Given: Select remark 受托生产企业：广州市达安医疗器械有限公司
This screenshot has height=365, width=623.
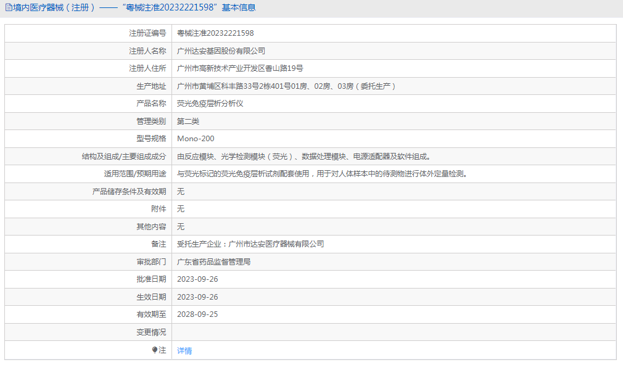Looking at the screenshot, I should [250, 244].
